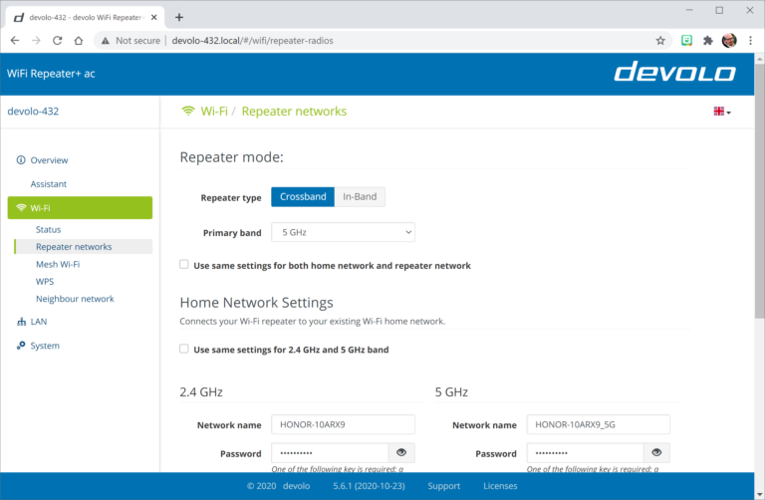
Task: Open browser home page
Action: [x=79, y=41]
